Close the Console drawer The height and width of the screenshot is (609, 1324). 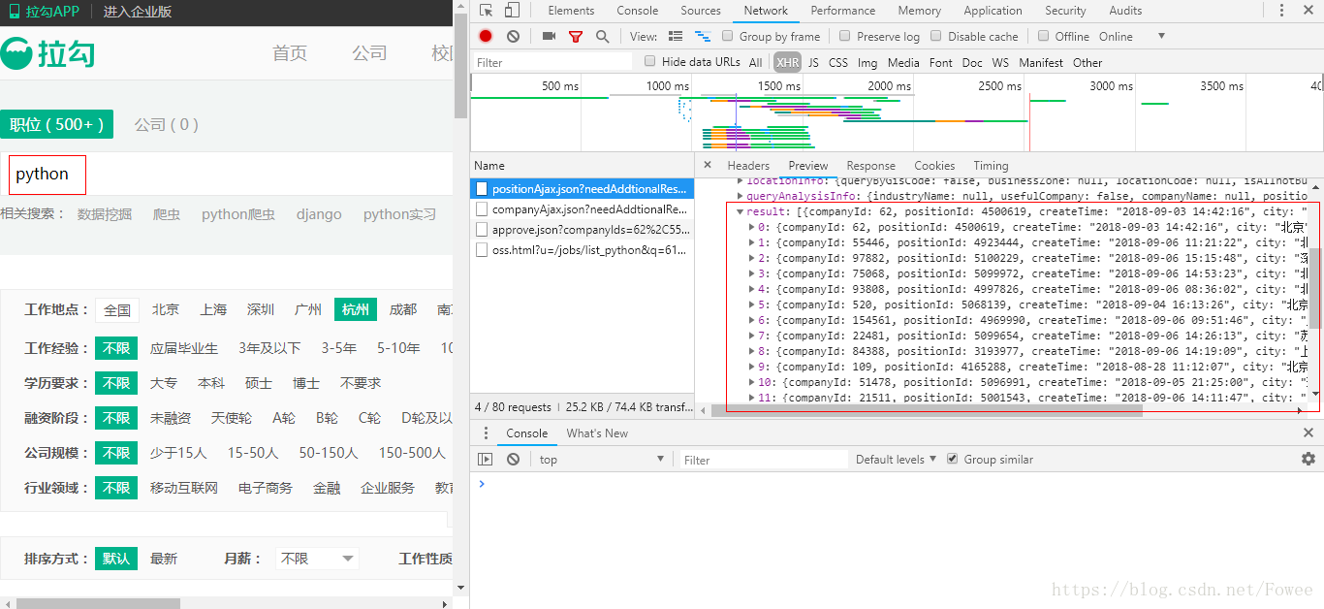pos(1308,433)
